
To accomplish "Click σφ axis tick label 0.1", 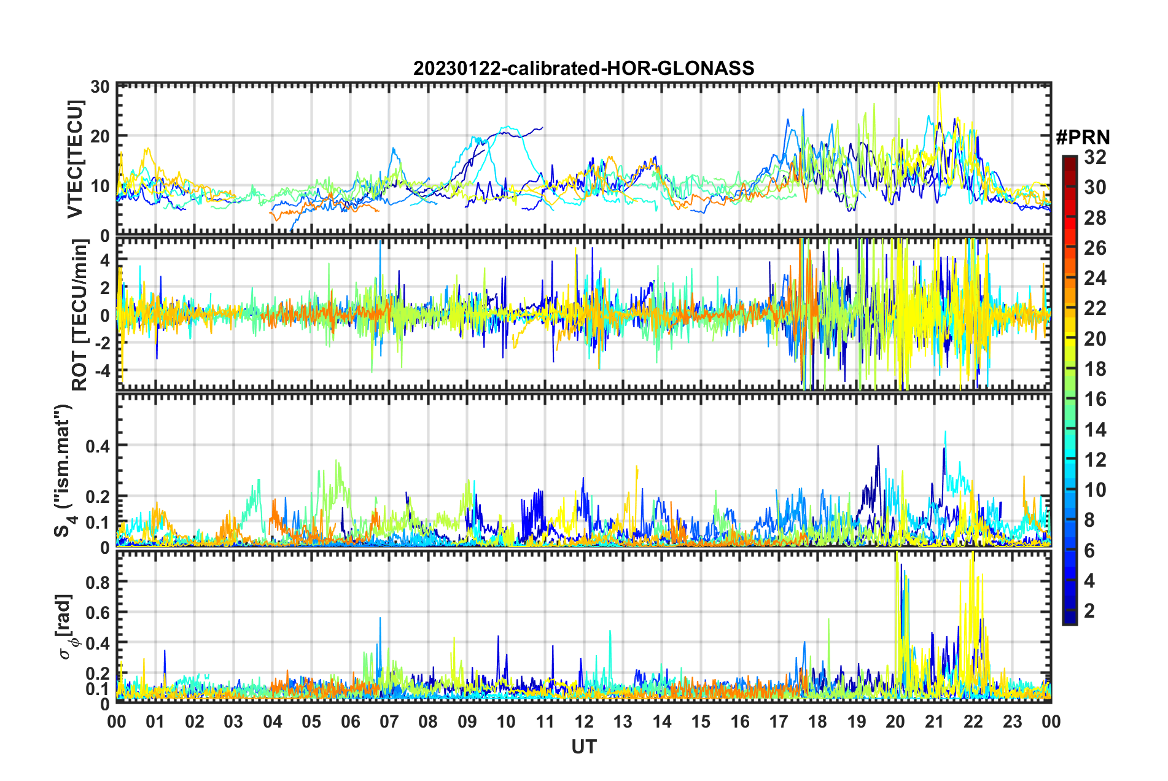I will tap(98, 690).
